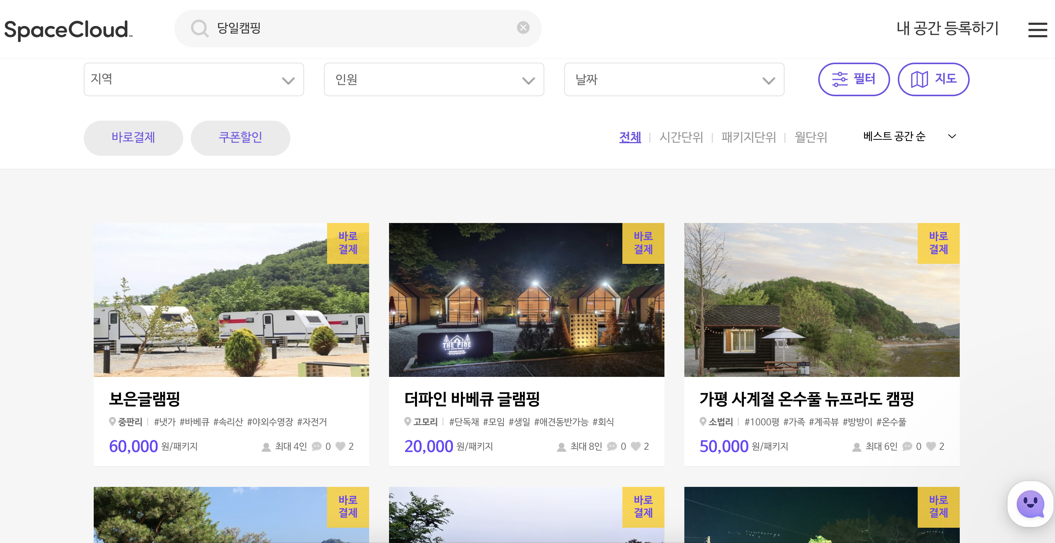Click the SpaceCloud logo
Image resolution: width=1055 pixels, height=543 pixels.
click(68, 30)
